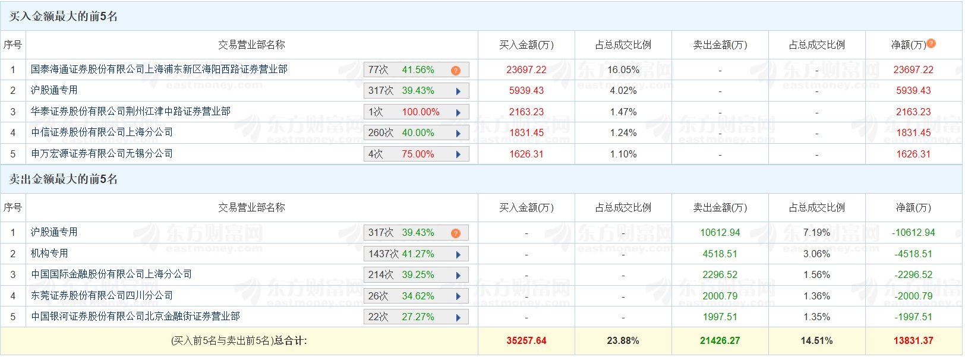Open 中国银河证券北京金融街证券营业部 link
The width and height of the screenshot is (965, 357).
click(135, 317)
